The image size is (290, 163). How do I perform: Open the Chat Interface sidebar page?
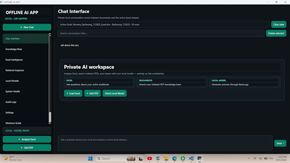pos(26,39)
